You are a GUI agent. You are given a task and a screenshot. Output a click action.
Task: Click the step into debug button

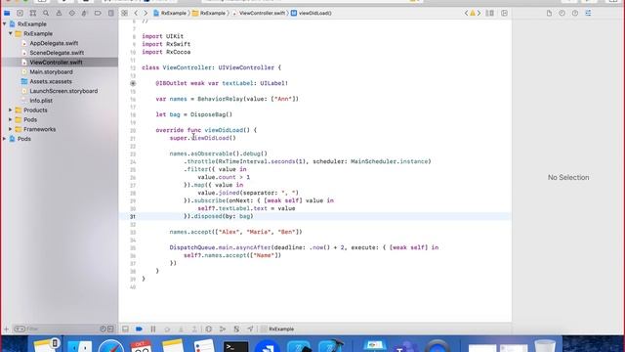click(181, 329)
